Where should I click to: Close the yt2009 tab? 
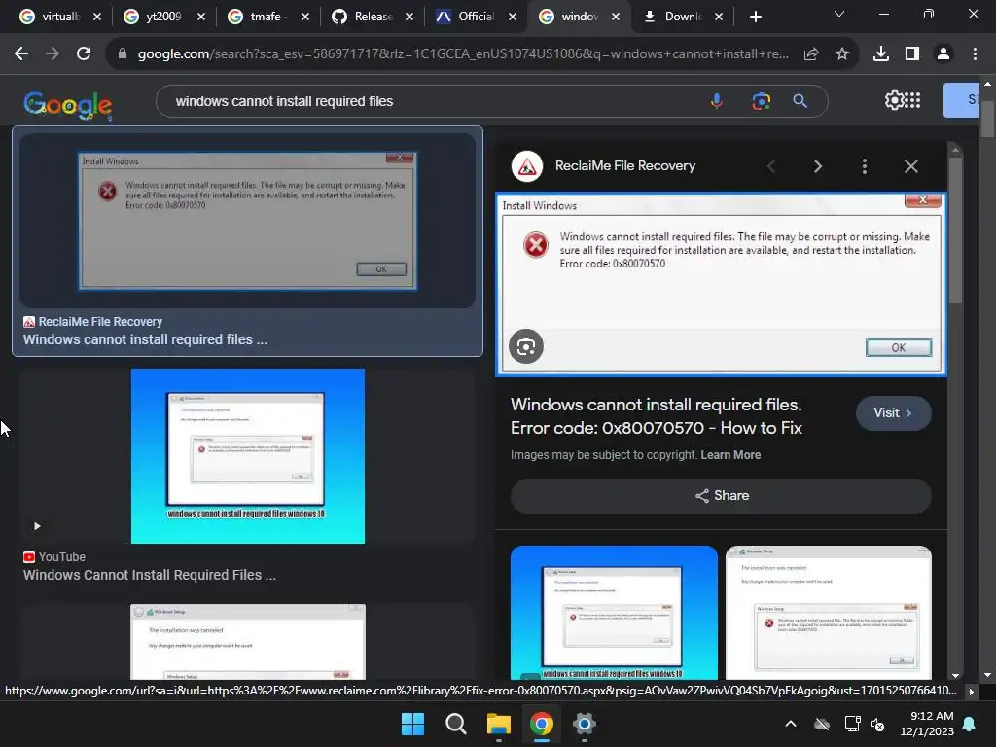[x=201, y=17]
